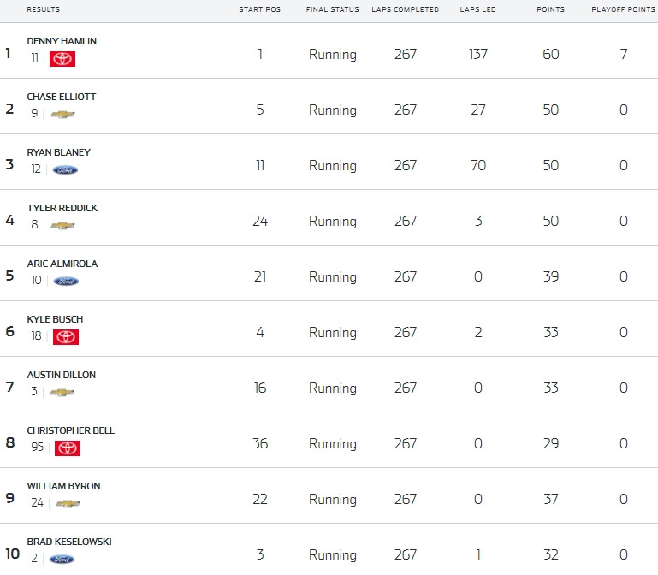Viewport: 658px width, 575px height.
Task: Open Brad Keselowski driver link
Action: pos(69,542)
